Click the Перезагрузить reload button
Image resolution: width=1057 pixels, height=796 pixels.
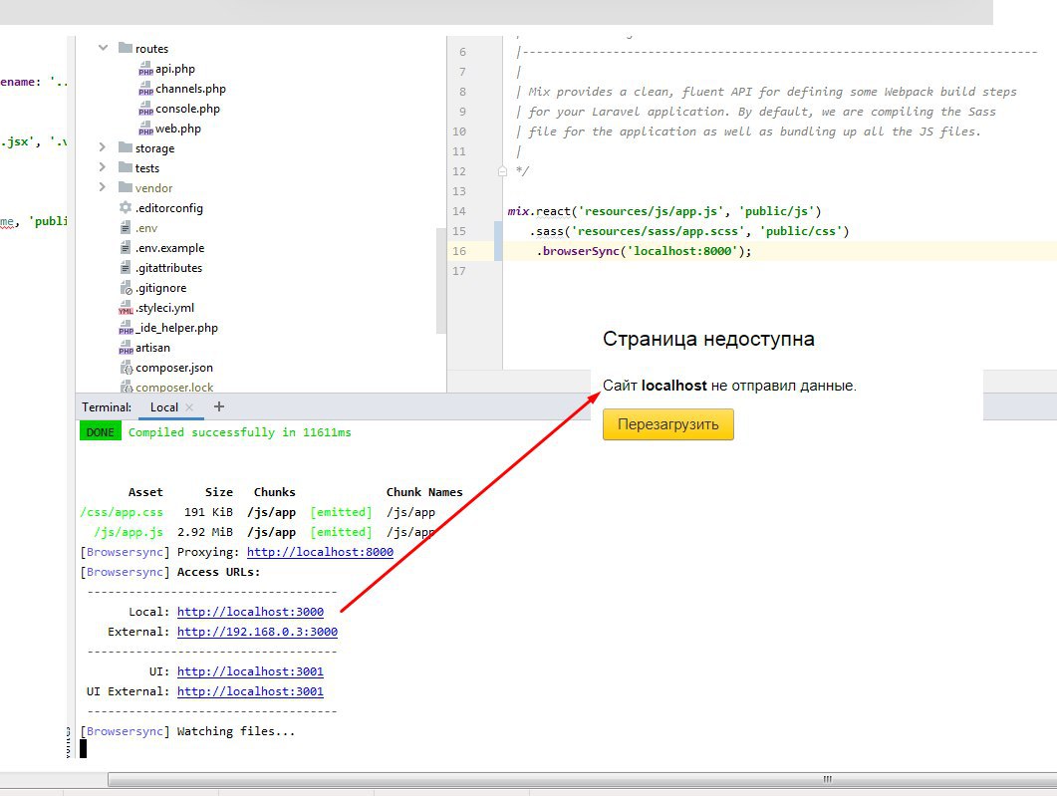668,424
